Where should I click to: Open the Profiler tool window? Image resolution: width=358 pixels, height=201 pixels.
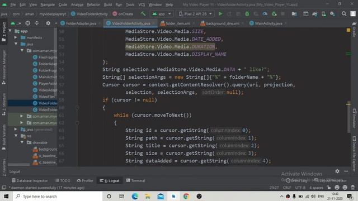85,180
